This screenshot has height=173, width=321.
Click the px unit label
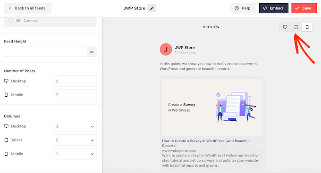pyautogui.click(x=92, y=52)
